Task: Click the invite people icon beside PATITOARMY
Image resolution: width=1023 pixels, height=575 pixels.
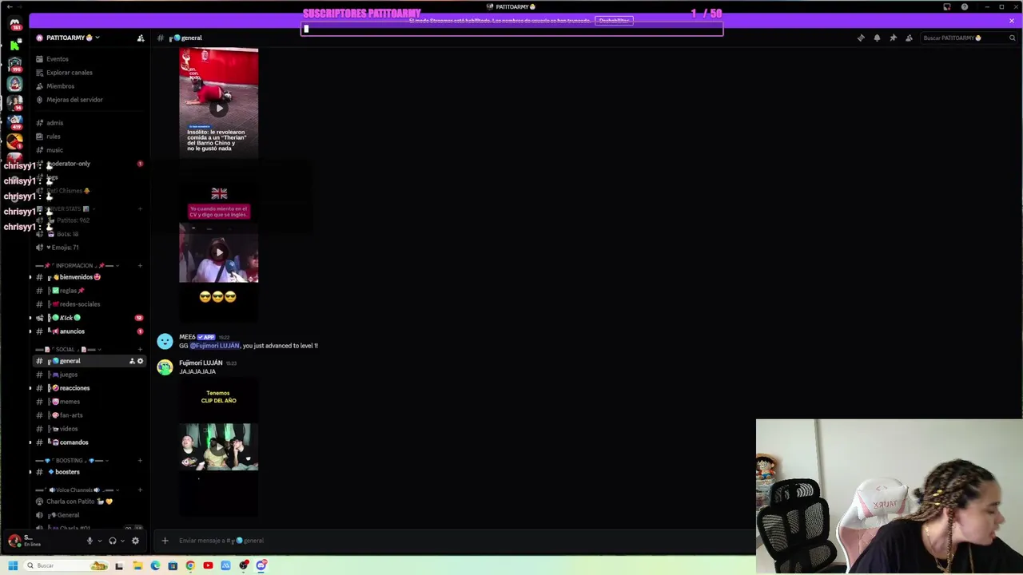Action: [141, 38]
